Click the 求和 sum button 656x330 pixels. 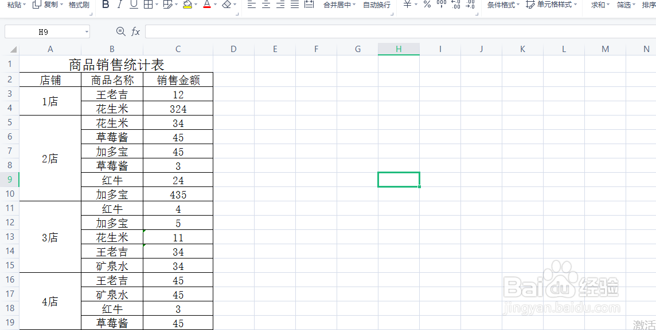(598, 5)
